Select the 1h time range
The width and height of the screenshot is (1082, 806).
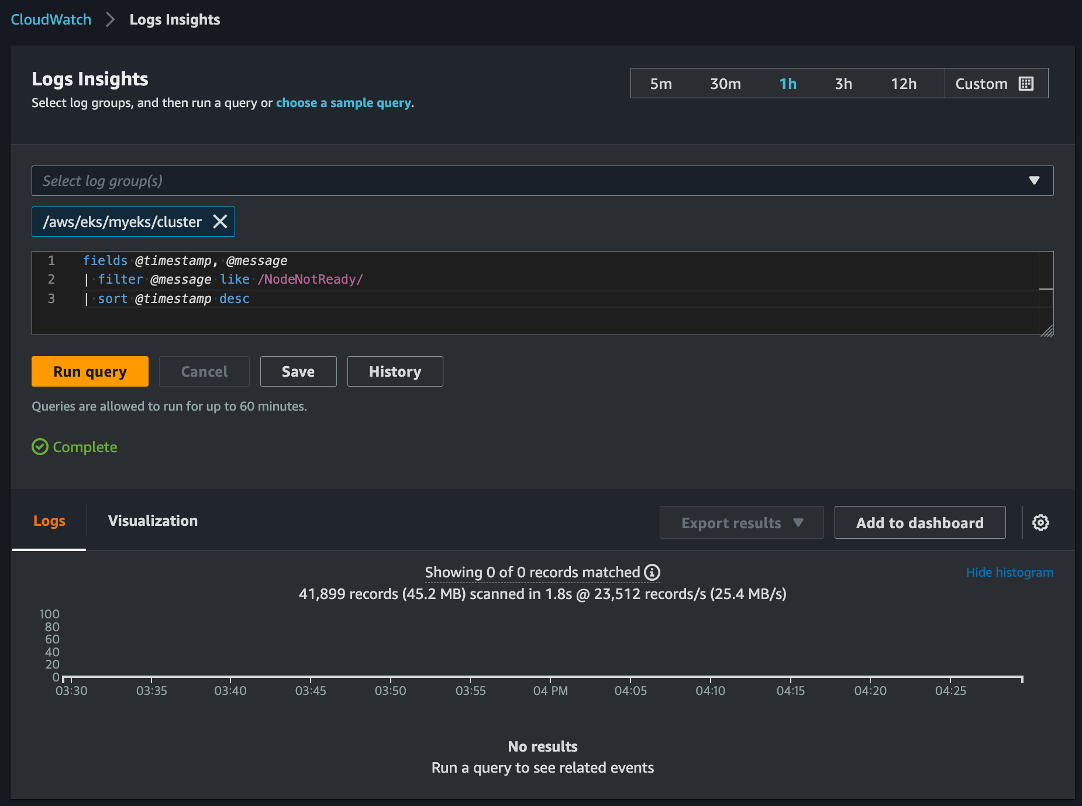(x=788, y=84)
